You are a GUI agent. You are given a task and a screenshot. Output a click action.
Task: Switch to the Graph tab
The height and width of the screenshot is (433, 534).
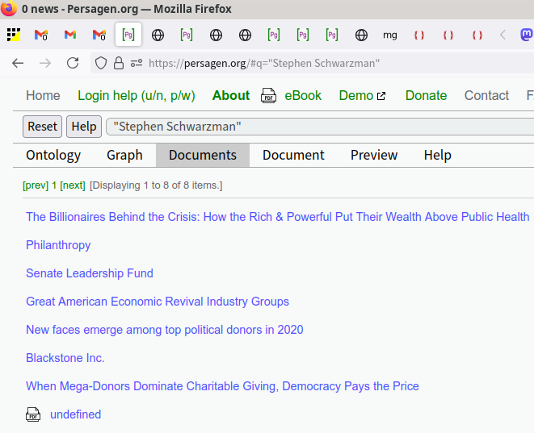click(124, 155)
